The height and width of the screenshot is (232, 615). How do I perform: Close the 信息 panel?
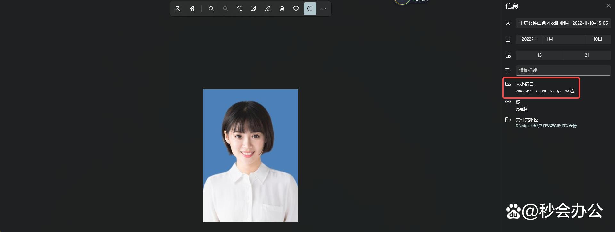click(x=609, y=6)
